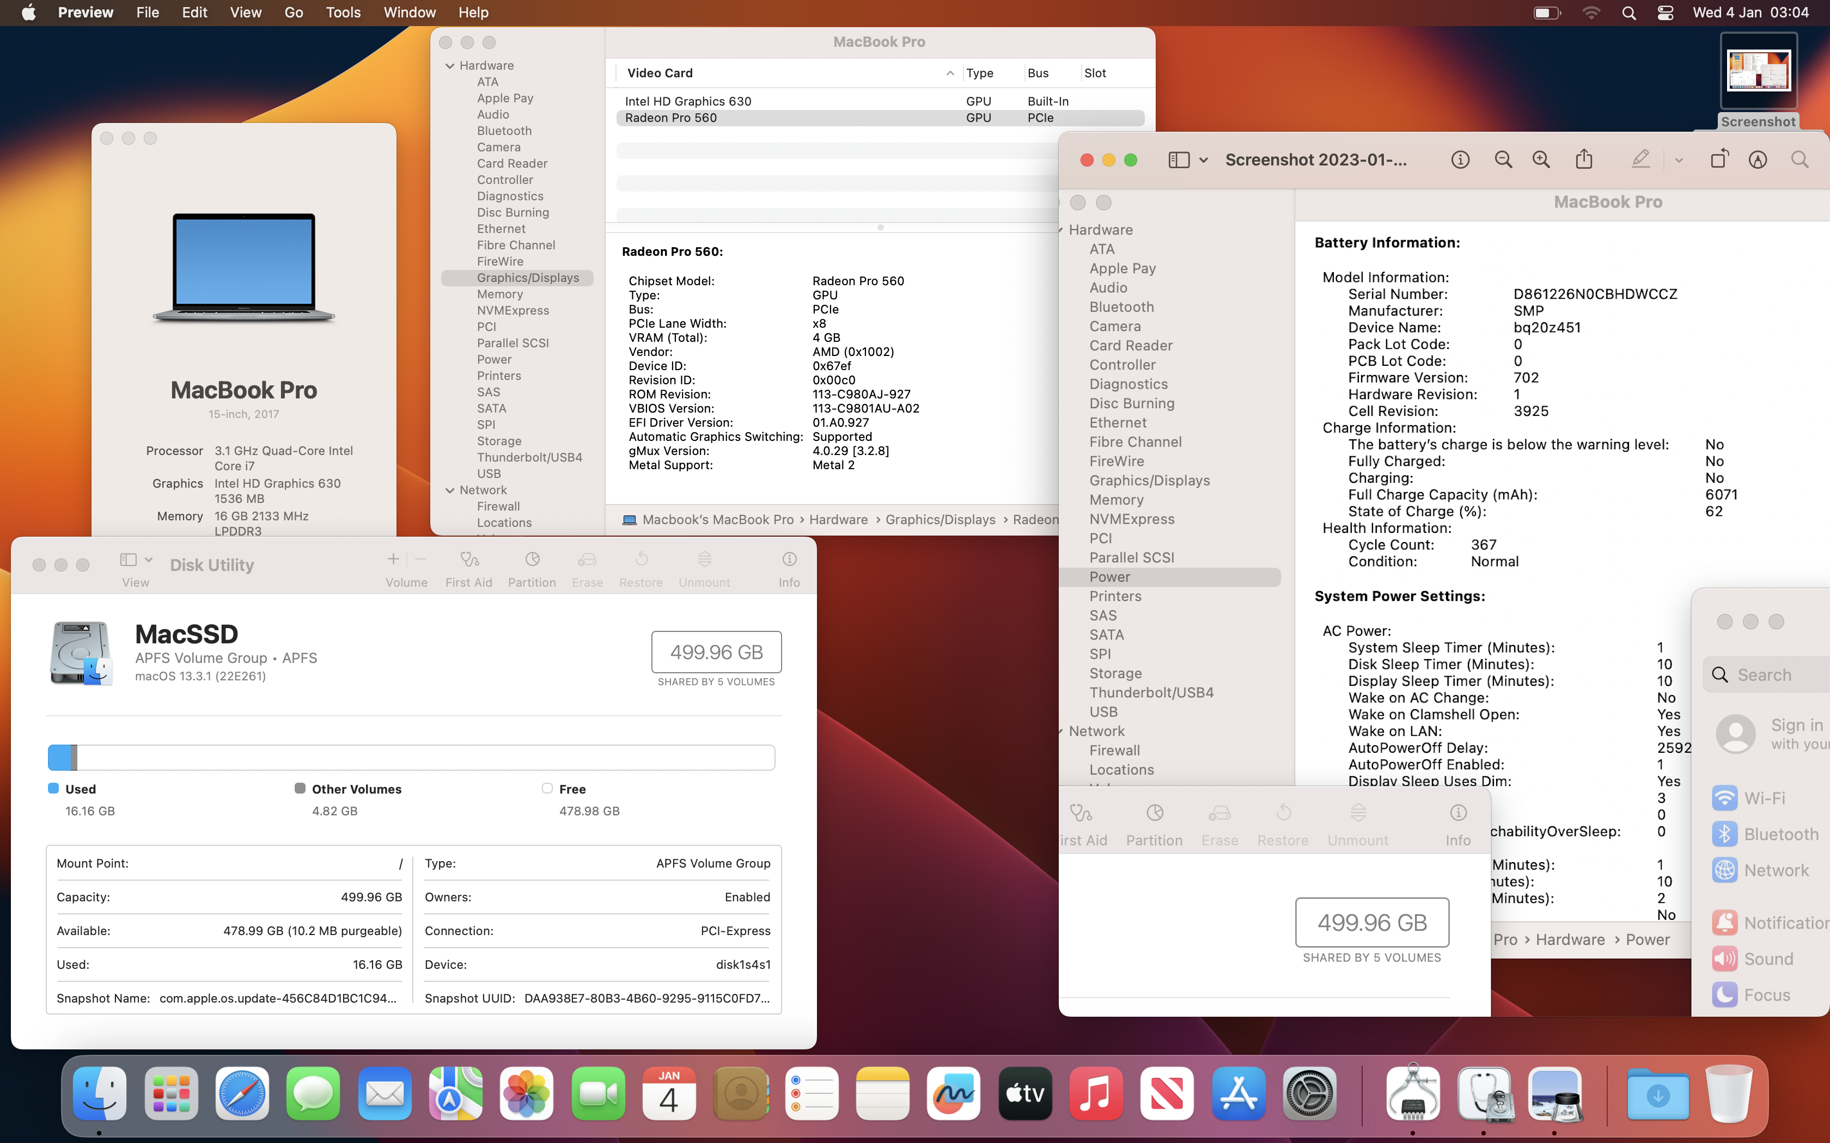Open the File menu
1830x1143 pixels.
pos(148,13)
